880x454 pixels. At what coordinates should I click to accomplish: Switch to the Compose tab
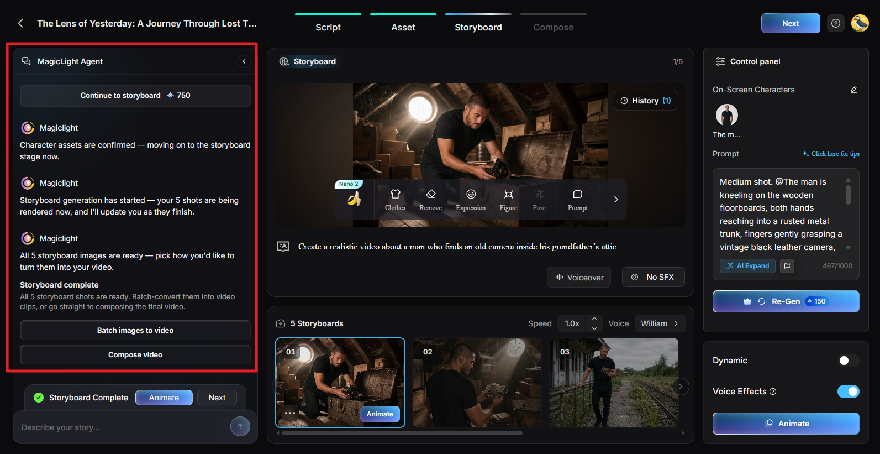(x=554, y=27)
